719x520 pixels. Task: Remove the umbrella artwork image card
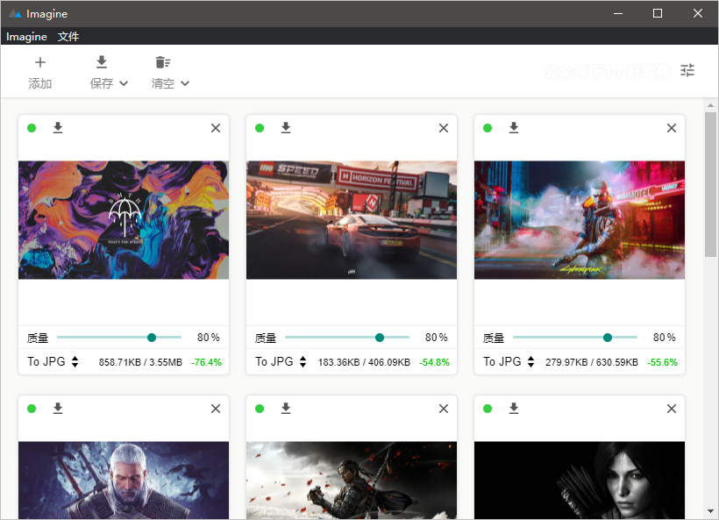(x=216, y=128)
